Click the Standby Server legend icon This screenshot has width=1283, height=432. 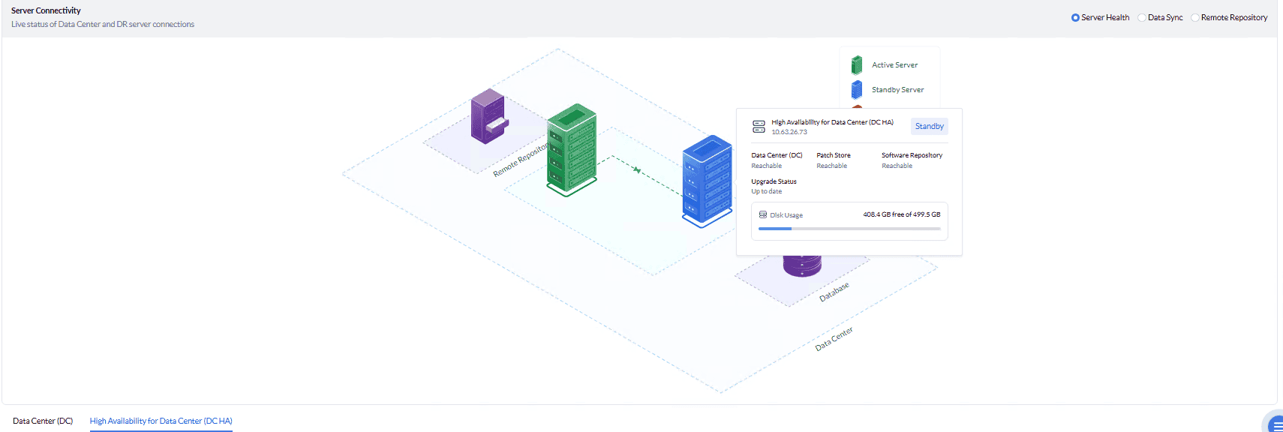coord(857,90)
